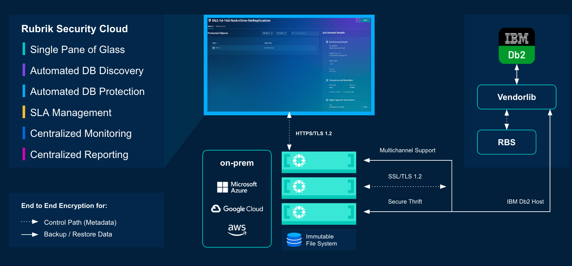Screen dimensions: 572x266
Task: Click the Secure Thrift label
Action: pos(405,202)
